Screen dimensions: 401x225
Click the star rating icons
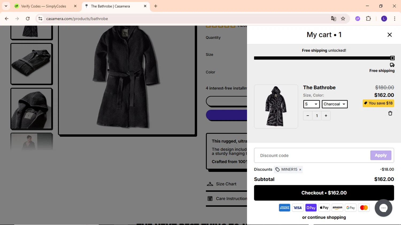click(x=221, y=26)
